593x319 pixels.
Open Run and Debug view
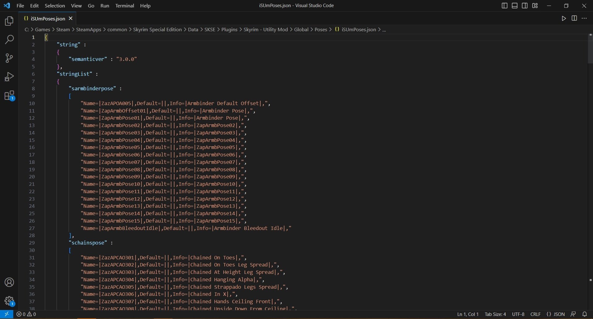click(9, 77)
